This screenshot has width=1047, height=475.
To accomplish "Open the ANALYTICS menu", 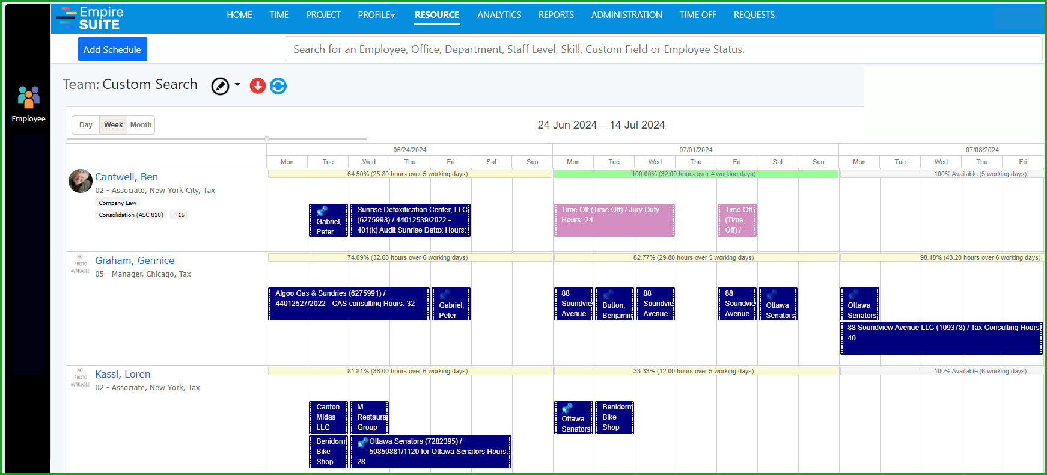I will 499,15.
